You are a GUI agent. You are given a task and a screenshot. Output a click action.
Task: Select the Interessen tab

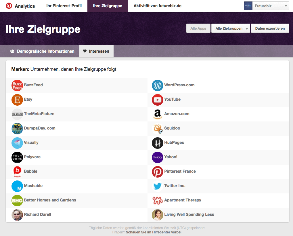[x=96, y=51]
